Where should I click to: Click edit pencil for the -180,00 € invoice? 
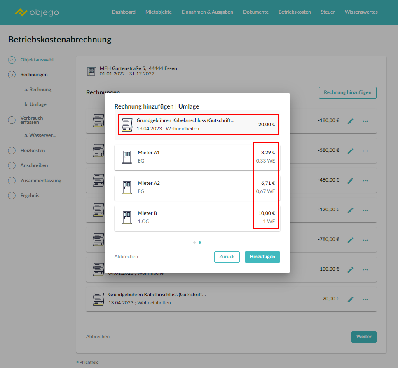tap(351, 121)
